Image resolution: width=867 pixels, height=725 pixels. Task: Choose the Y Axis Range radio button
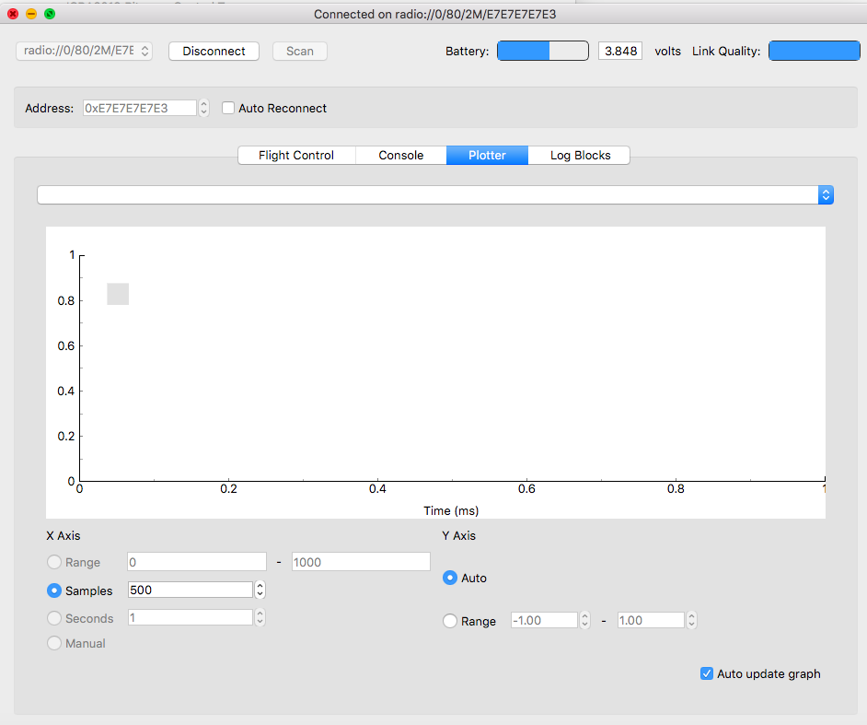point(450,622)
